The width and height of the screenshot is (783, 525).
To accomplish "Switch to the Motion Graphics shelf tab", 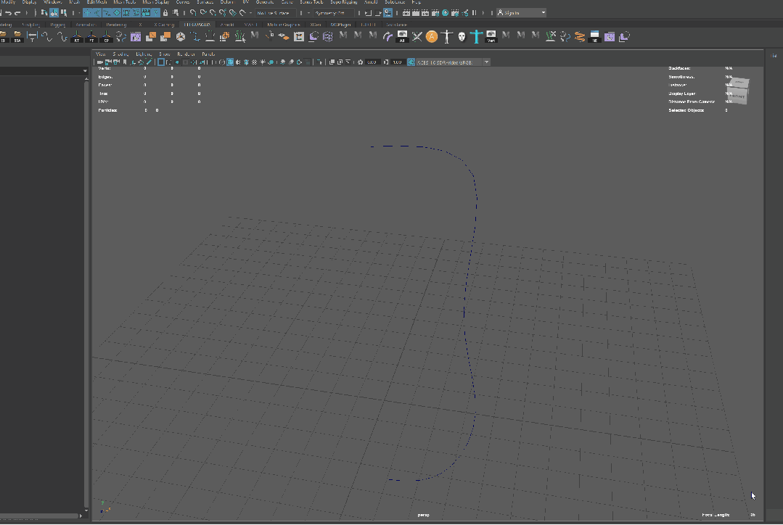I will coord(284,25).
